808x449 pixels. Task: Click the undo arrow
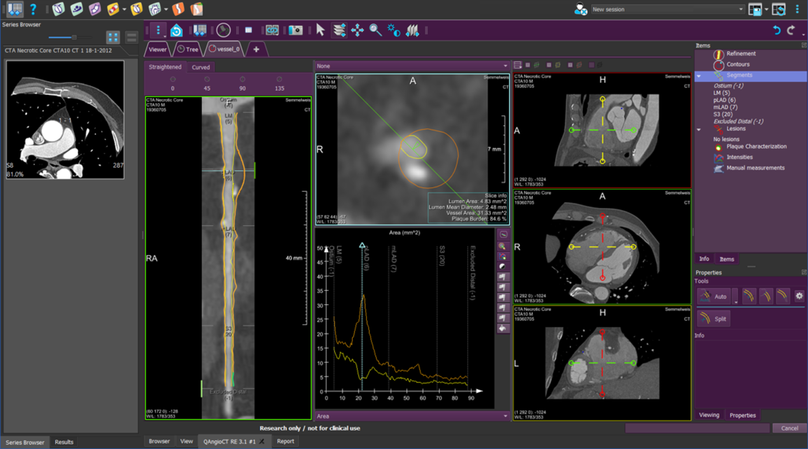click(776, 30)
